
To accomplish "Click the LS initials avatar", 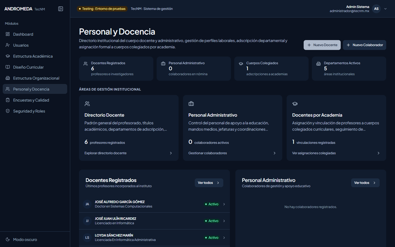I will (x=87, y=238).
